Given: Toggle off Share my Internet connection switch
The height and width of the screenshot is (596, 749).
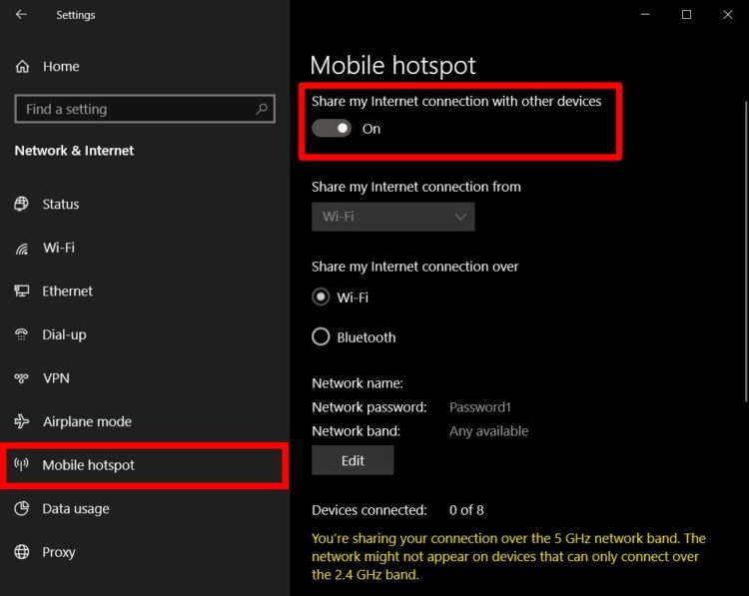Looking at the screenshot, I should (332, 128).
